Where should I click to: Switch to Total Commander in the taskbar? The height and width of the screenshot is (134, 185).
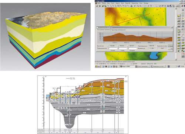tap(142, 66)
